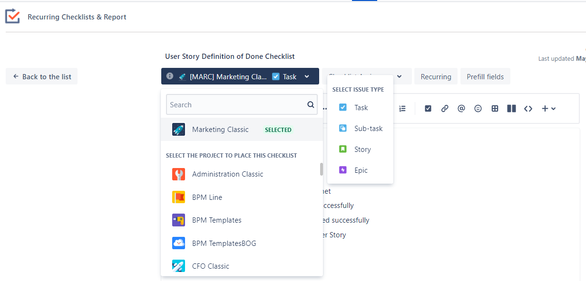
Task: Insert an action item checkbox
Action: click(428, 109)
